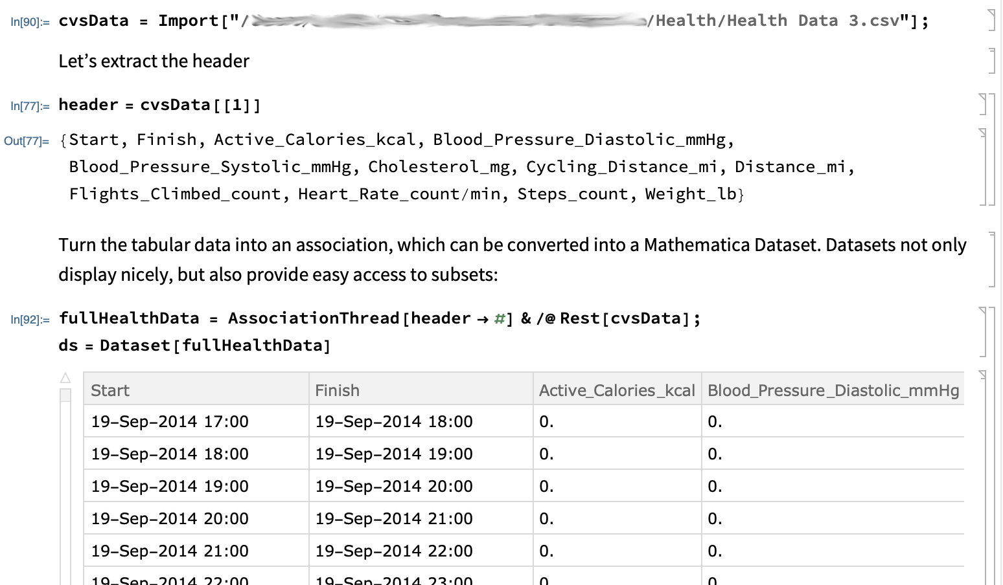
Task: Select the cell bracket of the Import input cell
Action: pyautogui.click(x=991, y=20)
